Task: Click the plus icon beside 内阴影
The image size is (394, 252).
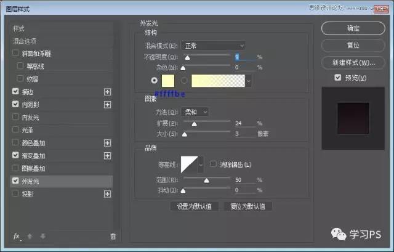Action: 107,104
